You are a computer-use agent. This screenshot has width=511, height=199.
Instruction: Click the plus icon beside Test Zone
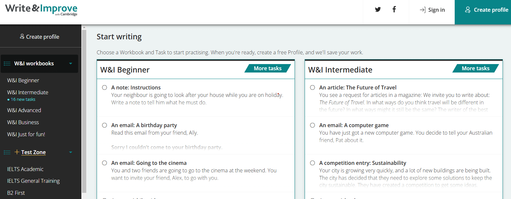[x=17, y=152]
